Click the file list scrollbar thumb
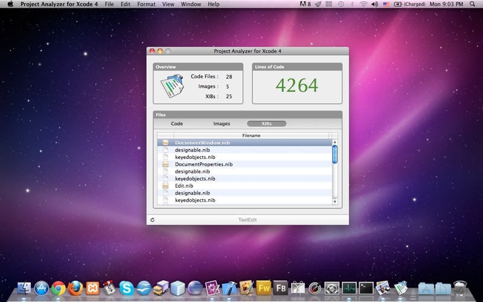 tap(335, 154)
